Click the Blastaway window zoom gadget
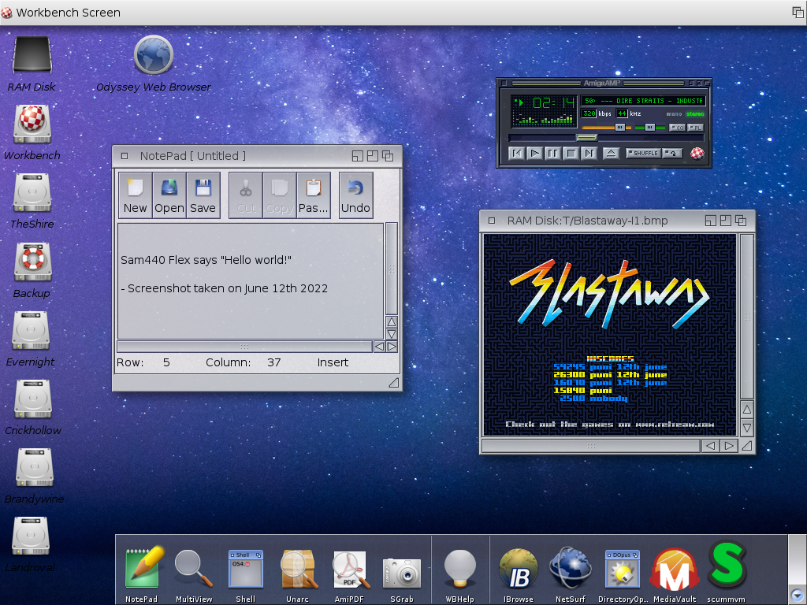807x605 pixels. click(726, 221)
